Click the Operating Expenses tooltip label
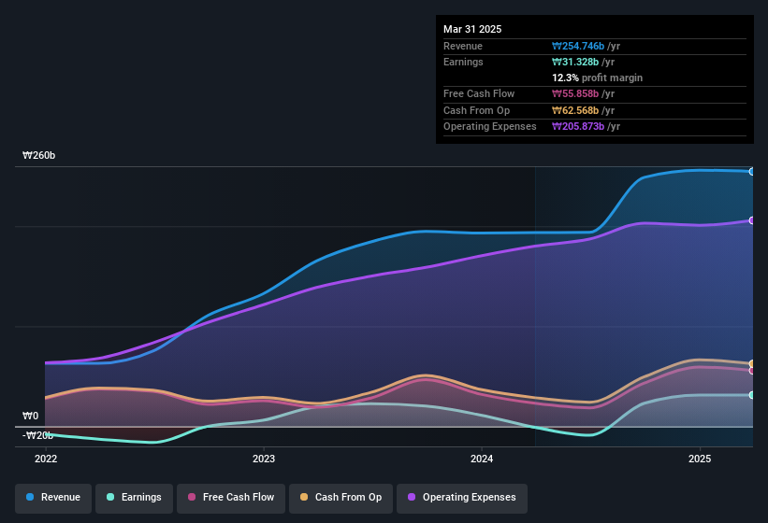This screenshot has width=768, height=523. [x=490, y=127]
